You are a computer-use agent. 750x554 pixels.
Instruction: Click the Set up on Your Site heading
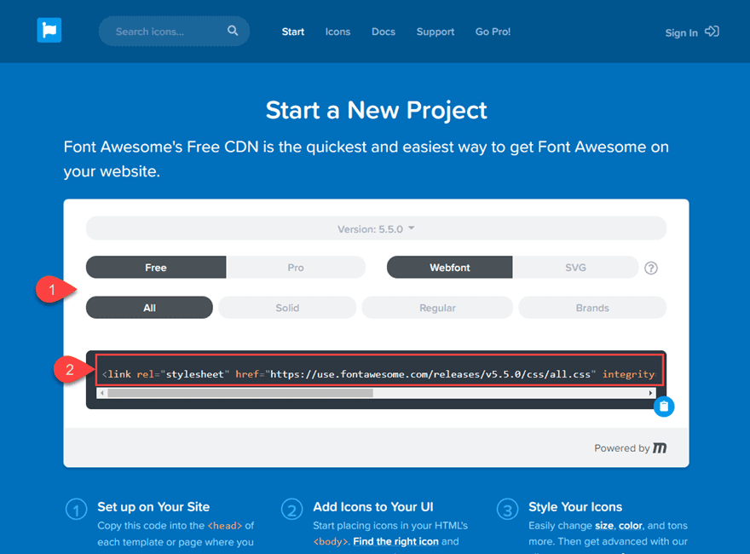pos(153,506)
